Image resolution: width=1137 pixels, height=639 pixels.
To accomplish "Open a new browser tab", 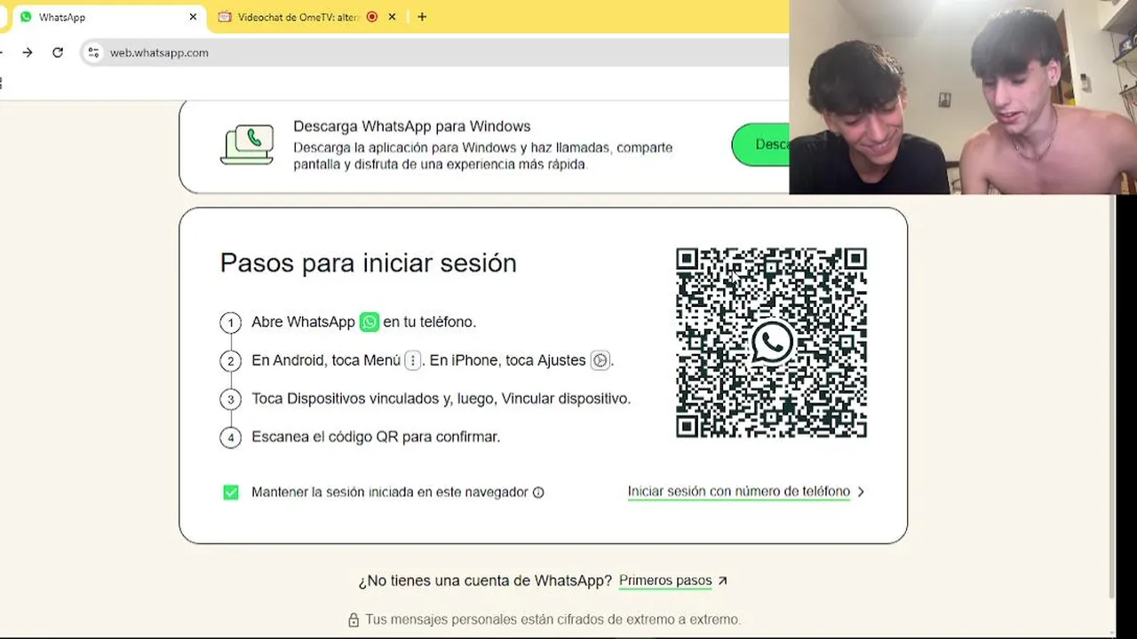I will [422, 17].
